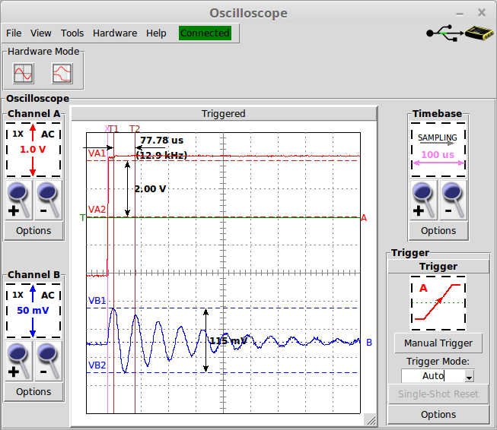
Task: Zoom out the Timebase scale
Action: pyautogui.click(x=454, y=201)
